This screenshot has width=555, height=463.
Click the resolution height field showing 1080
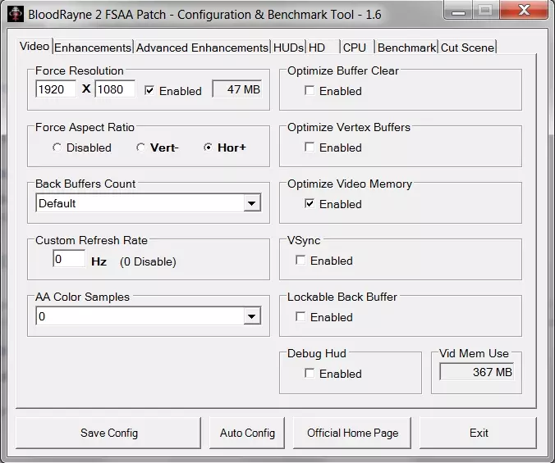(115, 89)
